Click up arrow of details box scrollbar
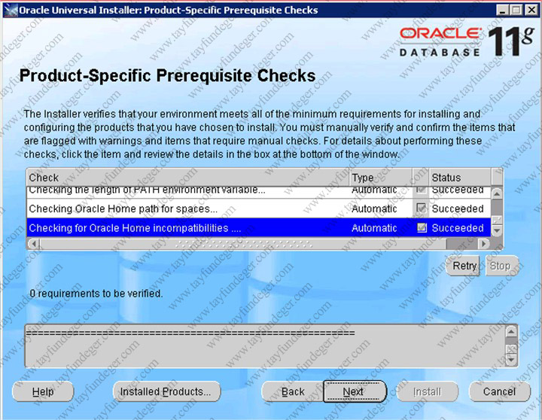 pos(511,331)
